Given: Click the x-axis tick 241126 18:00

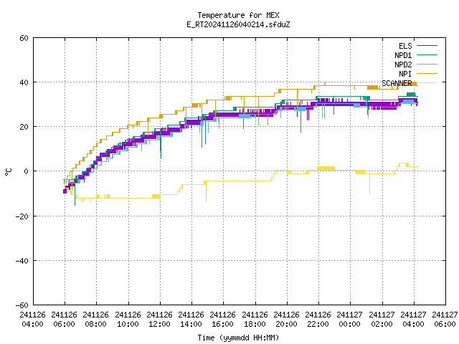Looking at the screenshot, I should [255, 320].
